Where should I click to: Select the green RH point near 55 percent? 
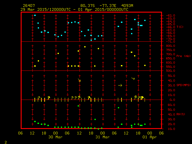pyautogui.click(x=118, y=108)
